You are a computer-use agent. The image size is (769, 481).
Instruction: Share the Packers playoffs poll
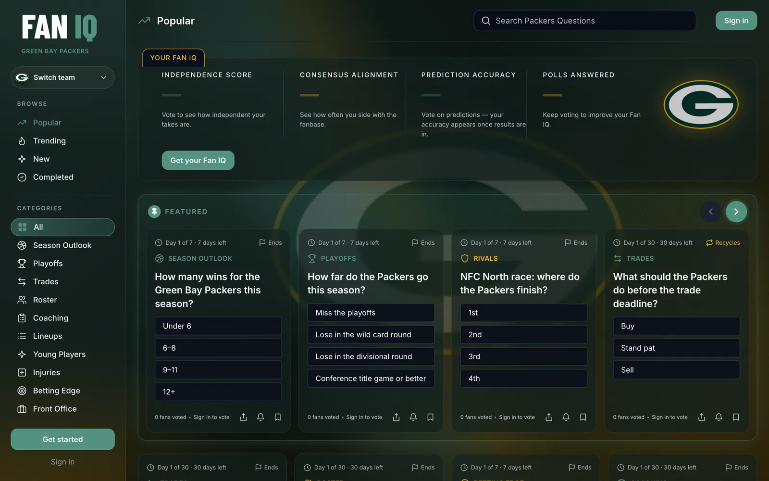[x=397, y=417]
